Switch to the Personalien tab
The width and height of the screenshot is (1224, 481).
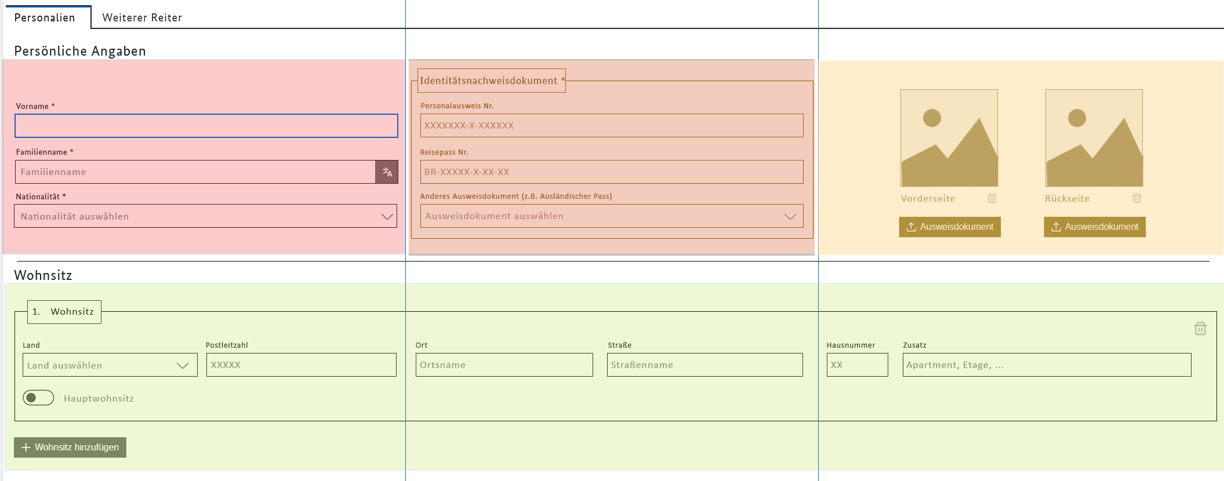(x=45, y=17)
